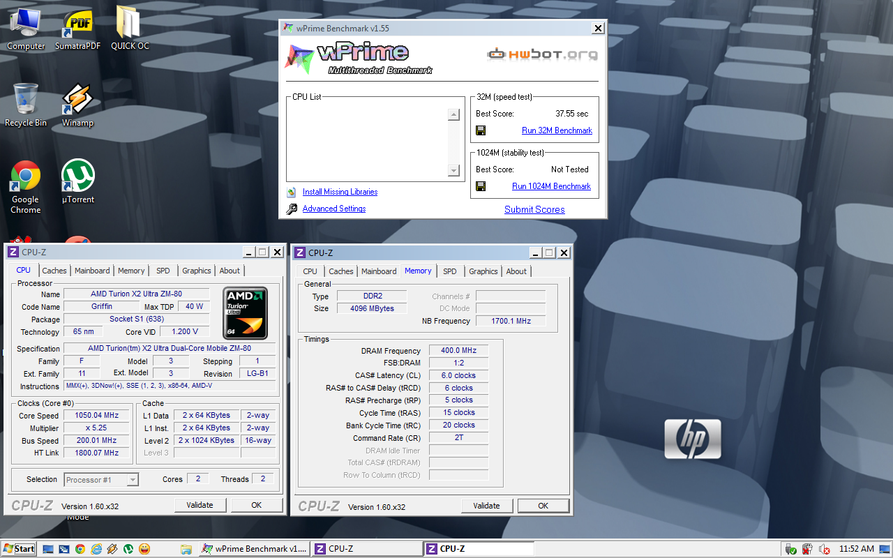Launch Internet Explorer from the quick launch bar
The image size is (893, 558).
(96, 549)
